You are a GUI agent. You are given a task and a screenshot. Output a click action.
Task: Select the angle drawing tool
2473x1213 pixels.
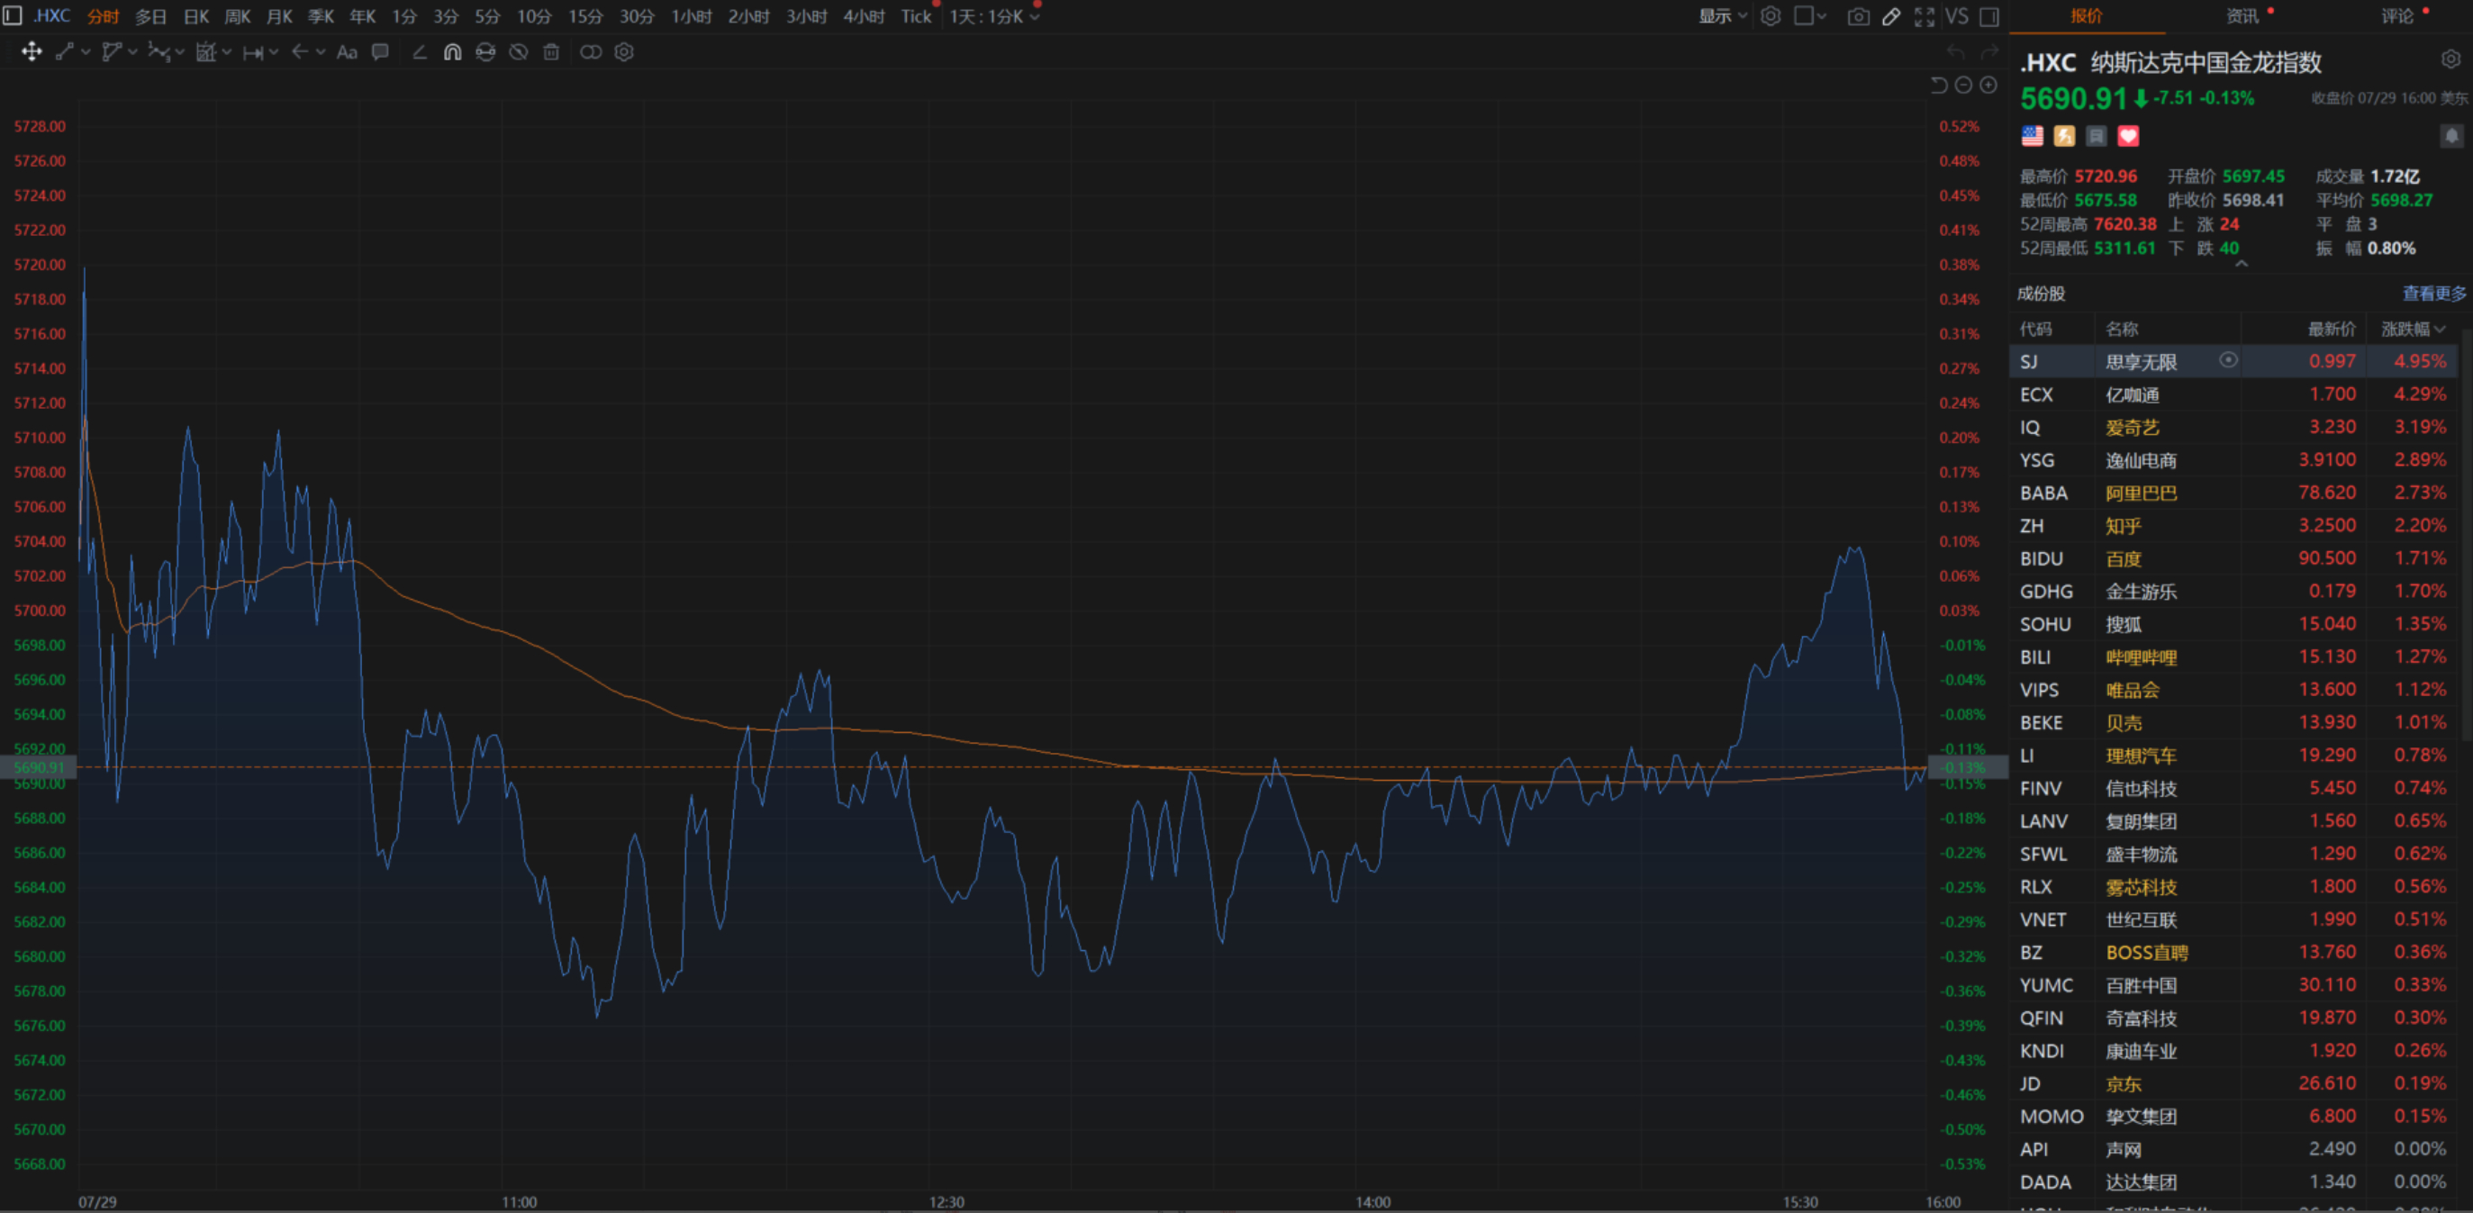click(x=420, y=52)
